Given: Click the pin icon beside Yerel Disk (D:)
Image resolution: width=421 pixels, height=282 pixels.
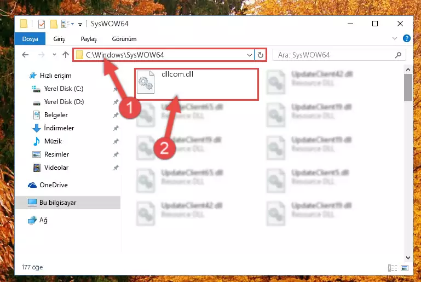Looking at the screenshot, I should click(x=116, y=102).
